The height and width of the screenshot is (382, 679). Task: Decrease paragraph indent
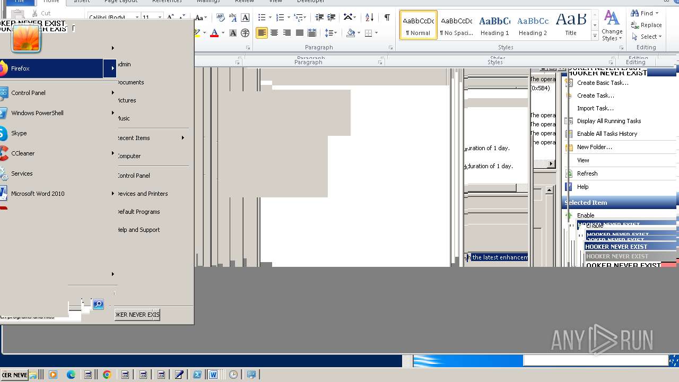tap(319, 18)
